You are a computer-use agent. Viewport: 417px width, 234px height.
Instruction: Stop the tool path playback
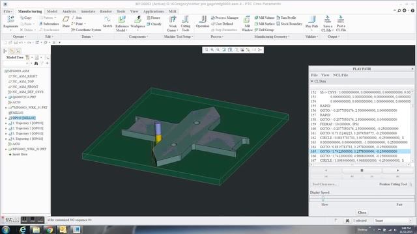pyautogui.click(x=362, y=170)
